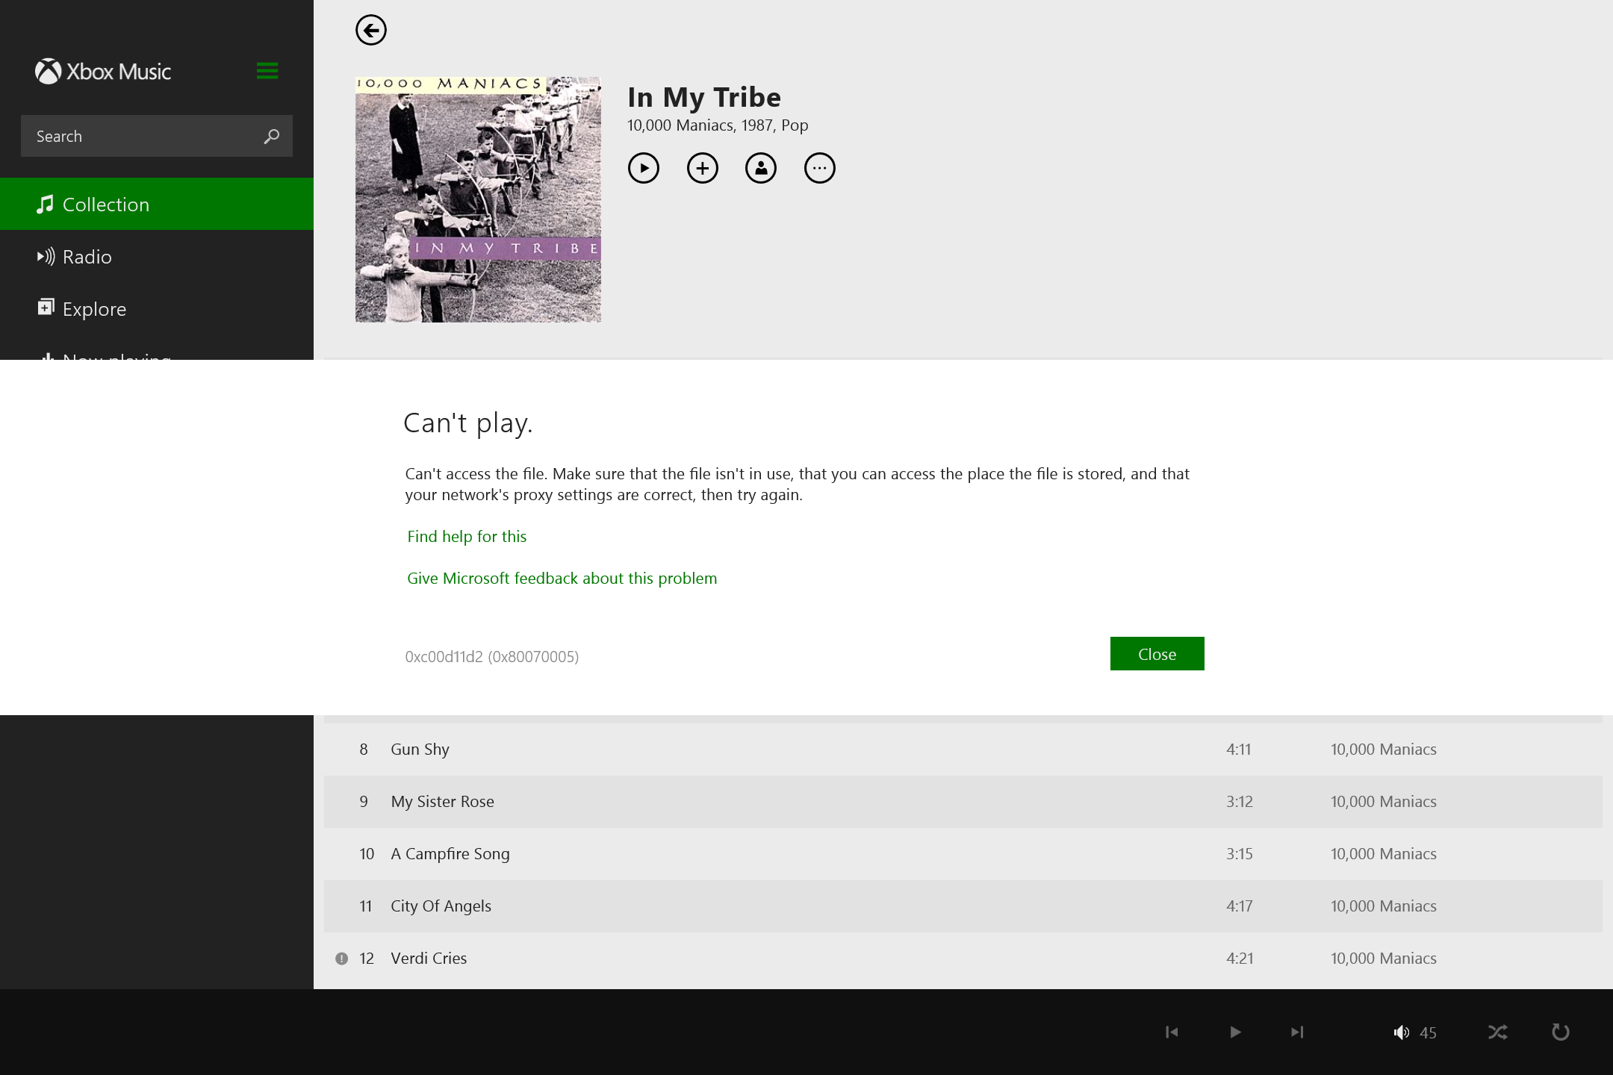Click Find help for this link

click(467, 537)
